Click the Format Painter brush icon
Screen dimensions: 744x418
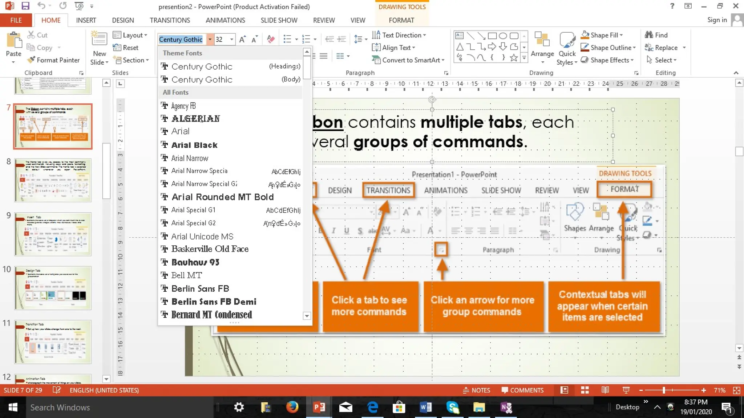coord(32,60)
